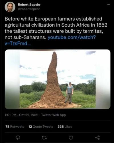
Task: View the 338 Likes list
Action: click(65, 127)
